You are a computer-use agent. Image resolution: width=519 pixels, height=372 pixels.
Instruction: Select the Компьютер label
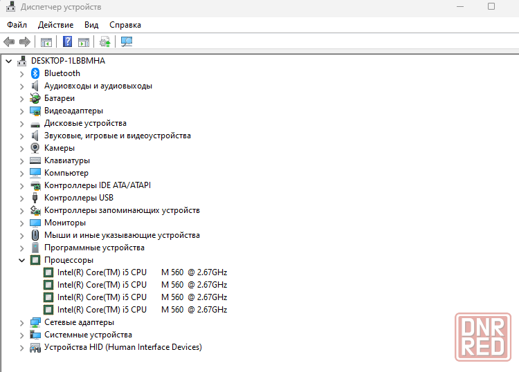coord(66,173)
